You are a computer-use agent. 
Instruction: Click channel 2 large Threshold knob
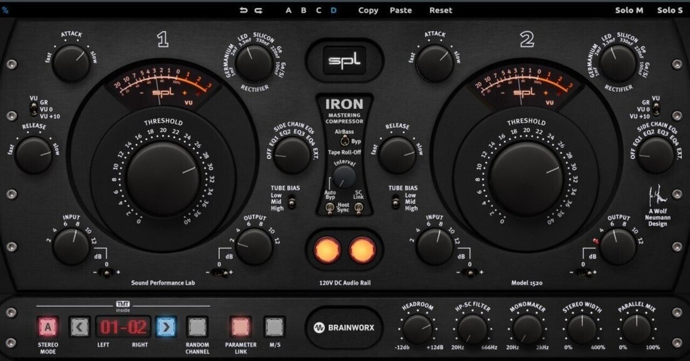[526, 179]
